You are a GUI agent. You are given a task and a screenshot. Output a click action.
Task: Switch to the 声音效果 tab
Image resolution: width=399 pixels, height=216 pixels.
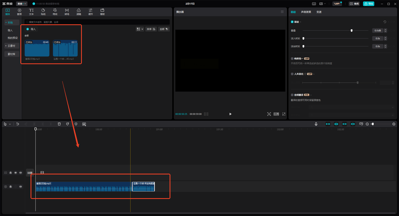[306, 12]
